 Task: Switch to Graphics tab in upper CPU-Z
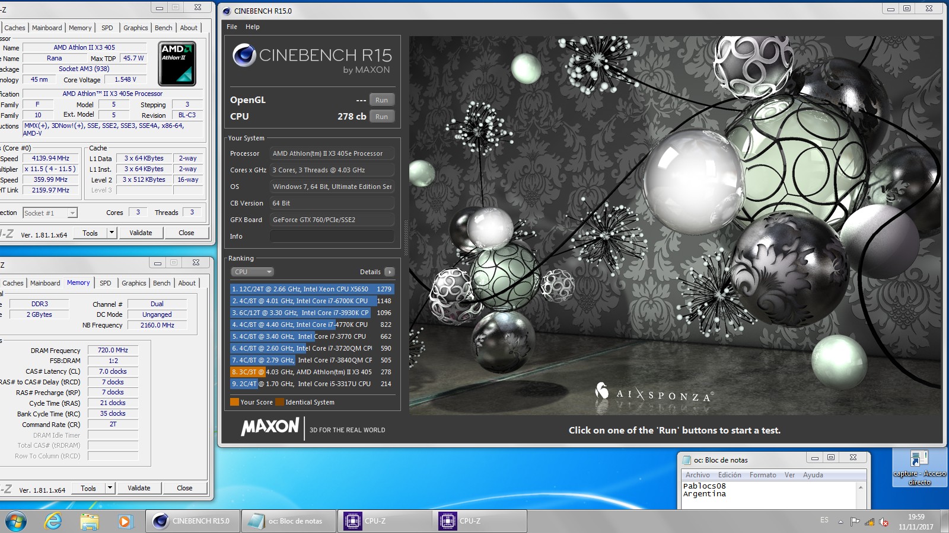[136, 28]
